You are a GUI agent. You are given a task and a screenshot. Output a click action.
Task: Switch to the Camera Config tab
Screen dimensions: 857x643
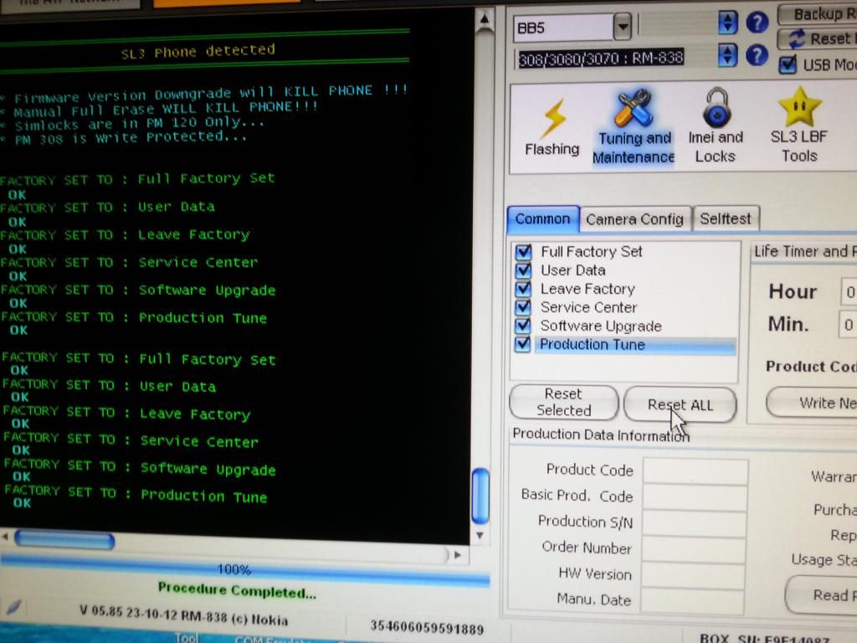point(634,219)
